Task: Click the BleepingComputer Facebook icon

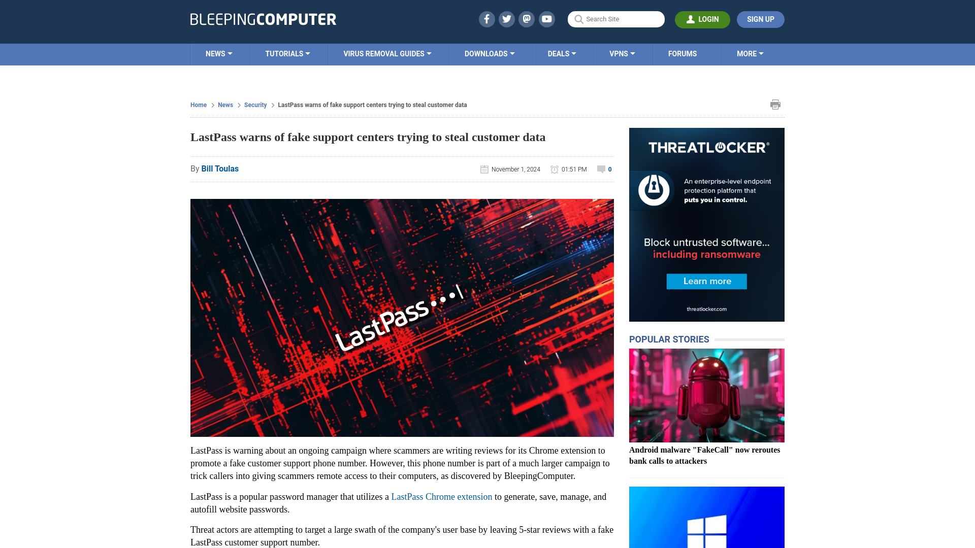Action: point(486,19)
